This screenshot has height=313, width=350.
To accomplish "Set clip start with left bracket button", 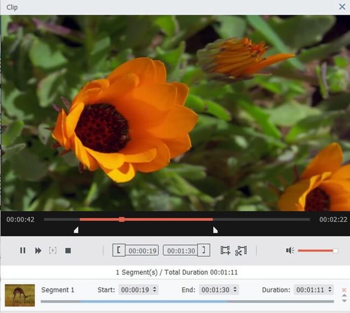I will (x=119, y=250).
